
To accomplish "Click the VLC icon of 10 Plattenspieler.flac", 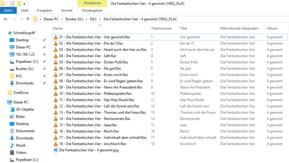I will [56, 93].
